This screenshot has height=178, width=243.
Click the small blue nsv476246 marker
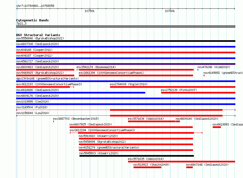coord(198,70)
